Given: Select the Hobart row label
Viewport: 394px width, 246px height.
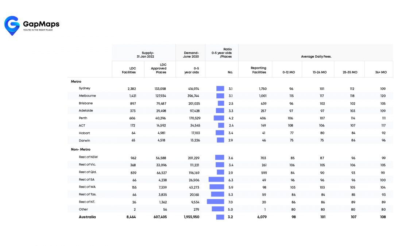Looking at the screenshot, I should point(84,133).
